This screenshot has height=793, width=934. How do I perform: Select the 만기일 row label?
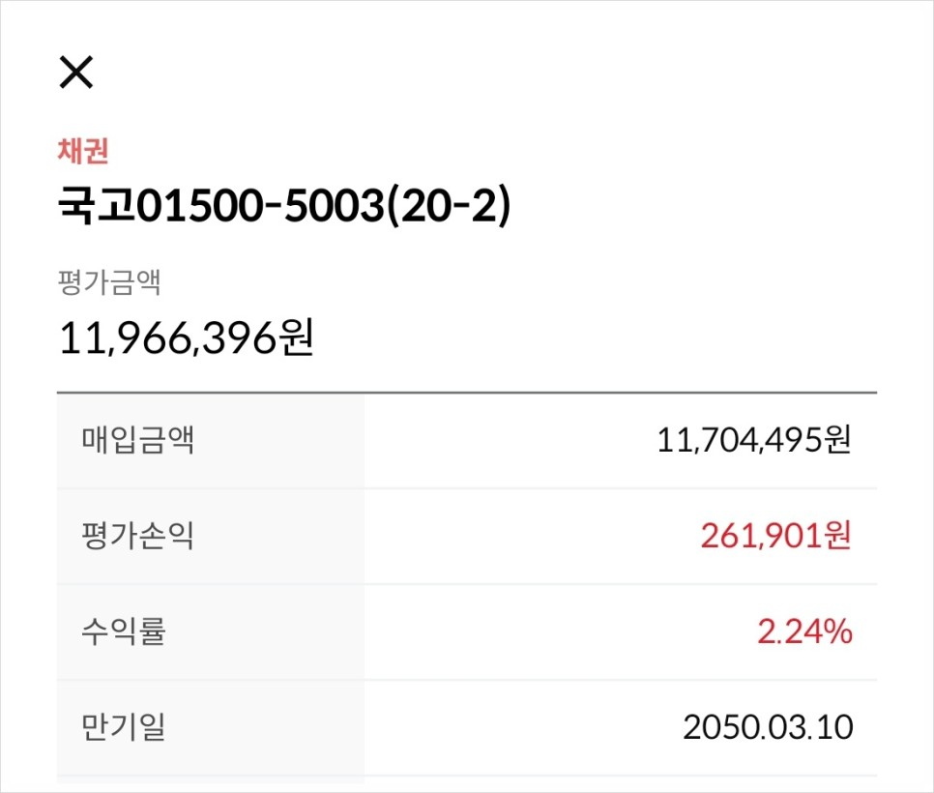(x=124, y=727)
